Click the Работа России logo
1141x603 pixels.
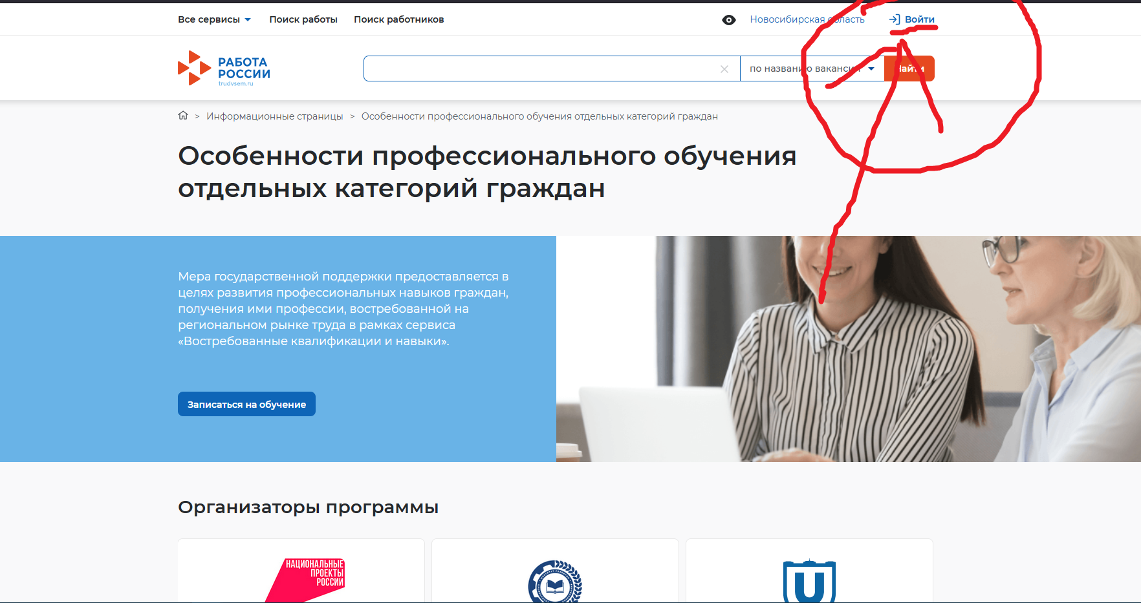click(x=224, y=69)
